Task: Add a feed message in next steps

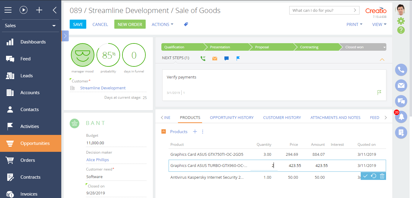Action: click(227, 59)
